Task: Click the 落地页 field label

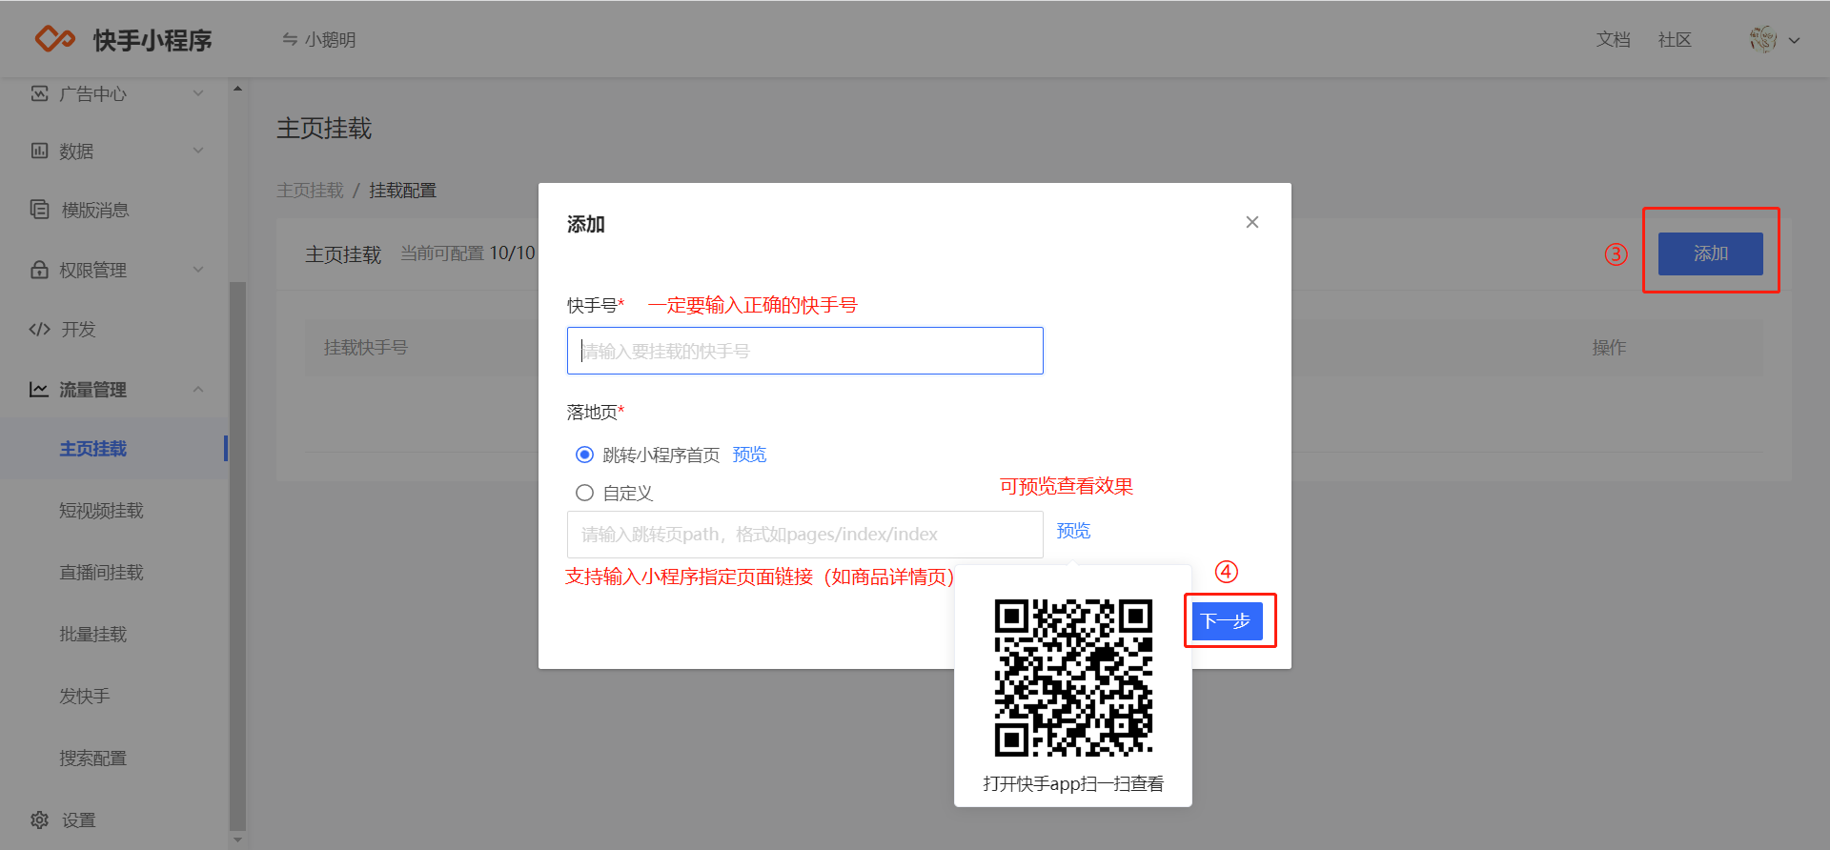Action: (x=595, y=412)
